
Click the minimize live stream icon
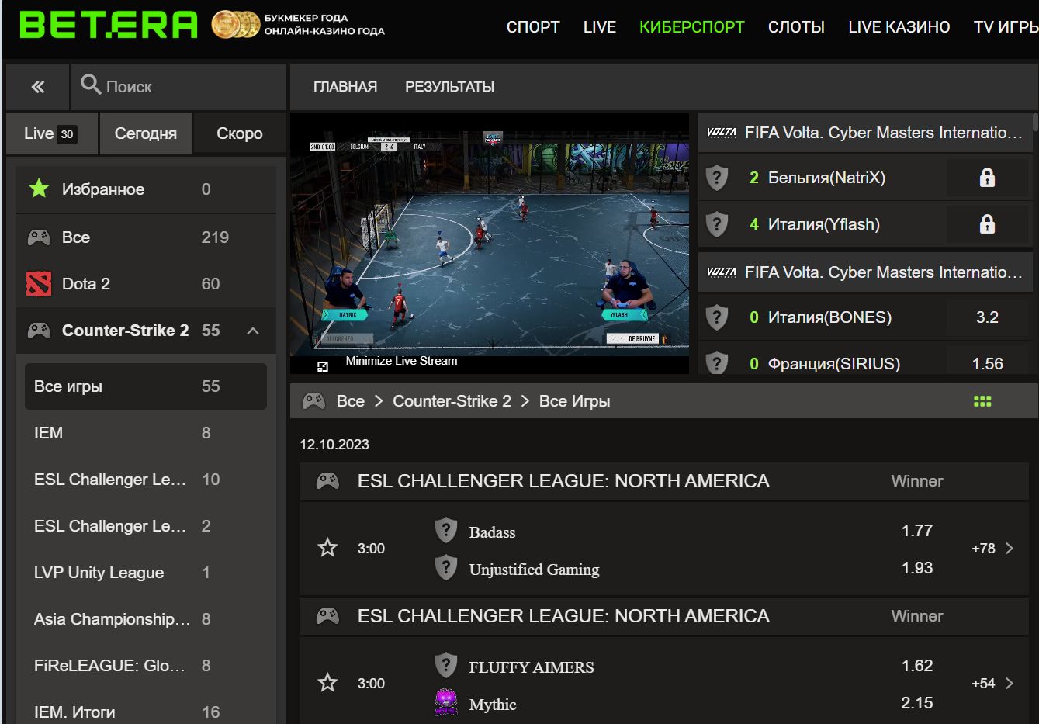pos(323,365)
